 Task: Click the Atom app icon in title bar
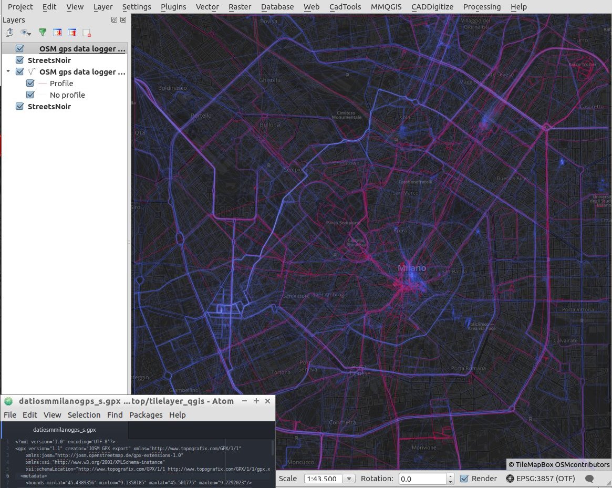8,401
